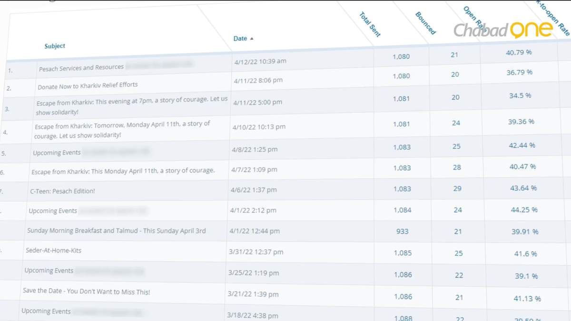Open the C-Teen: Pesach Edition! email
The width and height of the screenshot is (571, 321).
[x=62, y=191]
